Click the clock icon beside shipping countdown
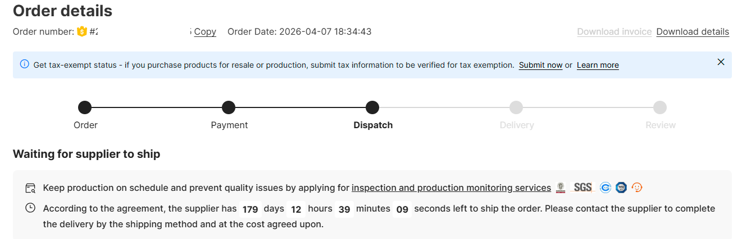751x239 pixels. coord(30,208)
